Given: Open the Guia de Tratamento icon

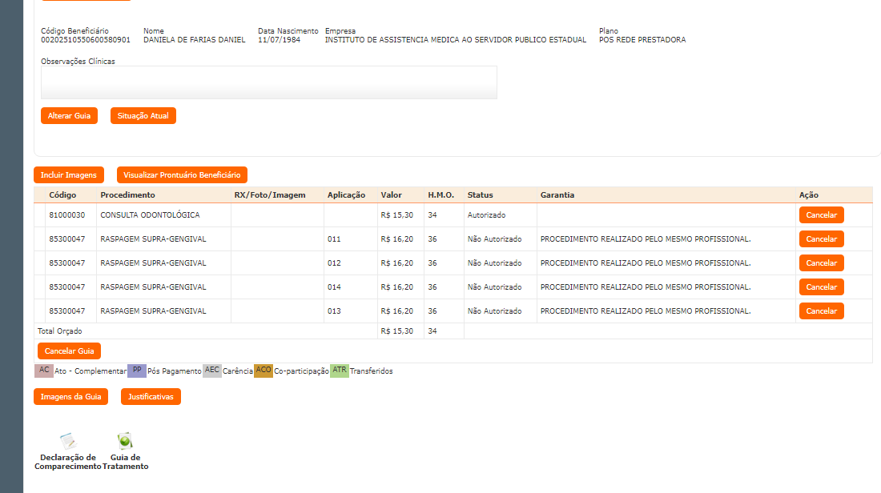Looking at the screenshot, I should pyautogui.click(x=125, y=441).
